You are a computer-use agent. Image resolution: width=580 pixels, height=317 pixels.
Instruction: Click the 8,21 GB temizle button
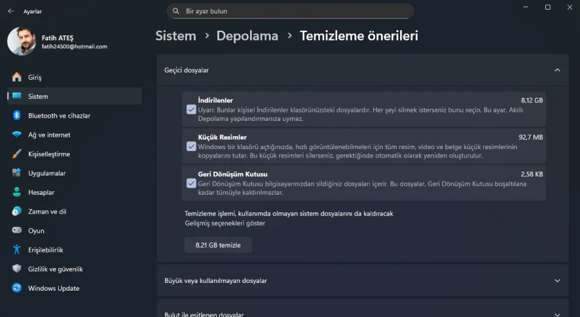click(x=218, y=245)
